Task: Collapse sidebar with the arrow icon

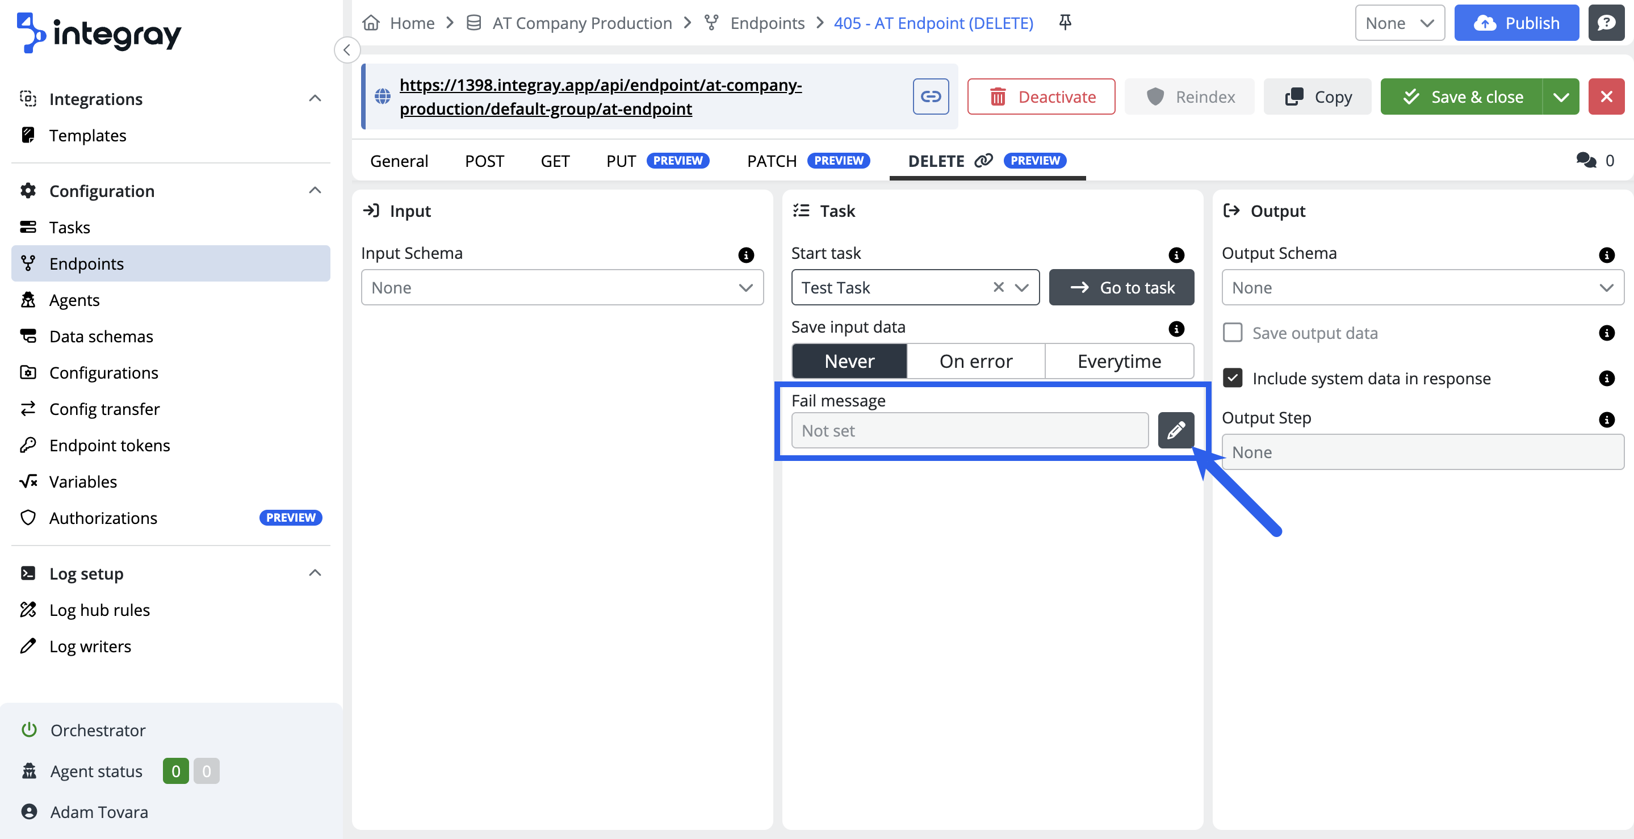Action: (347, 50)
